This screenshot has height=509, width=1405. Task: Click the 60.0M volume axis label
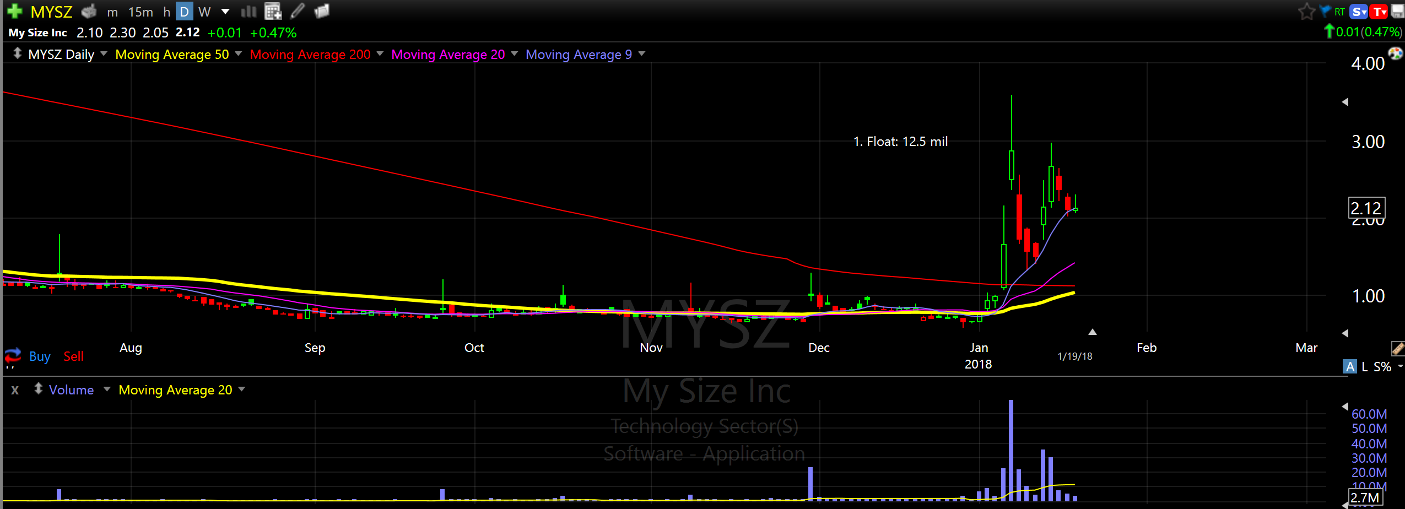(x=1369, y=414)
